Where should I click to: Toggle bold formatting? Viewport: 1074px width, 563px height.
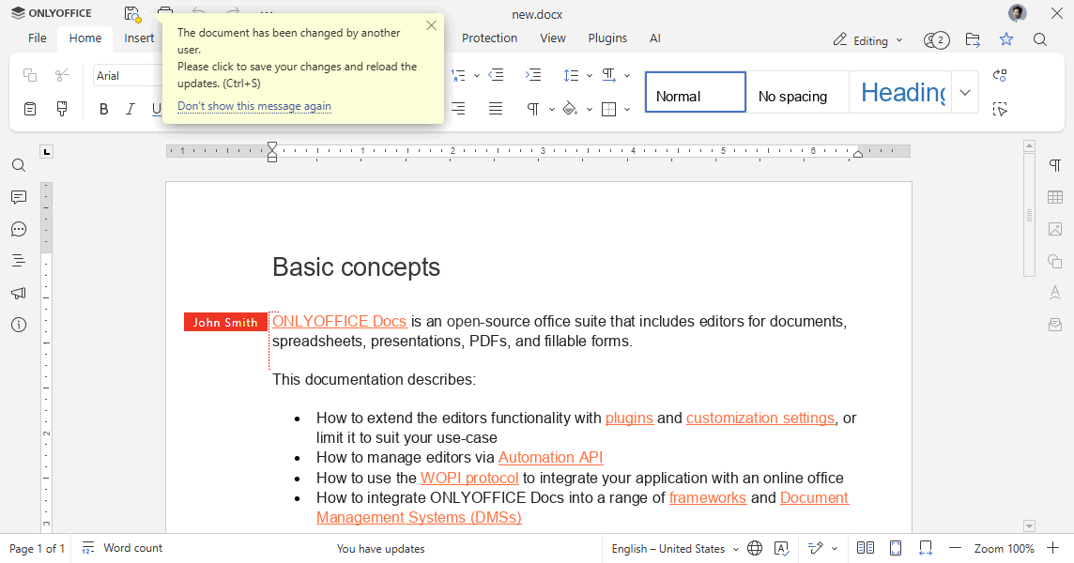pyautogui.click(x=104, y=109)
